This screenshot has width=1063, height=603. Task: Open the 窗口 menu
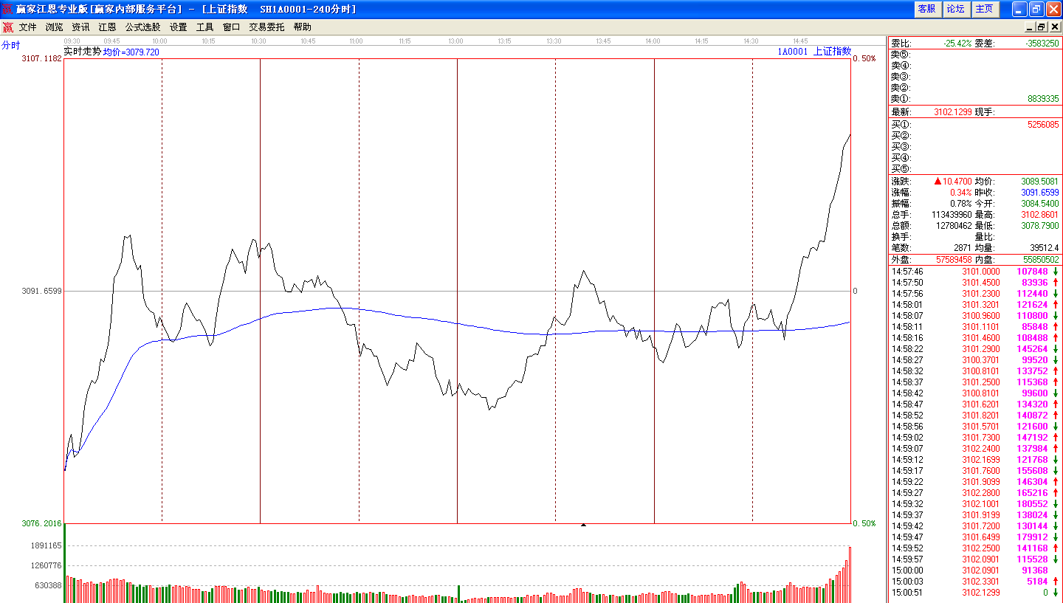coord(232,27)
